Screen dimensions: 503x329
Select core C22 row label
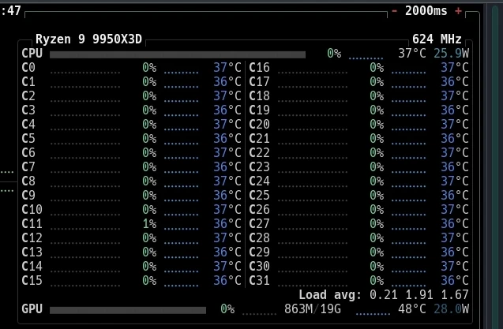coord(259,152)
